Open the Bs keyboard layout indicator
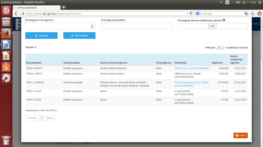Image resolution: width=263 pixels, height=147 pixels. 227,2
